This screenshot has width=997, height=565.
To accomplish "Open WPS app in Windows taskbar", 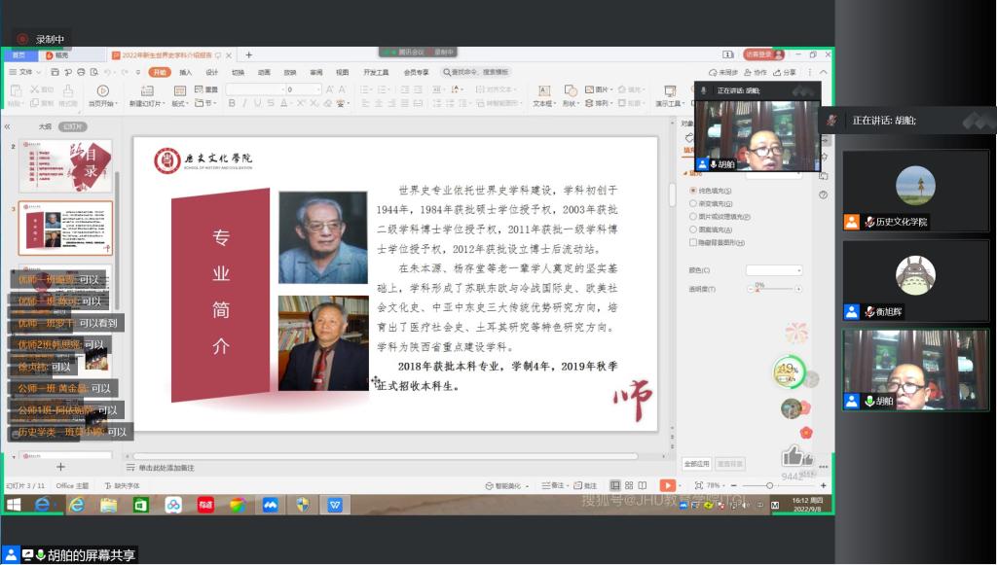I will point(334,505).
